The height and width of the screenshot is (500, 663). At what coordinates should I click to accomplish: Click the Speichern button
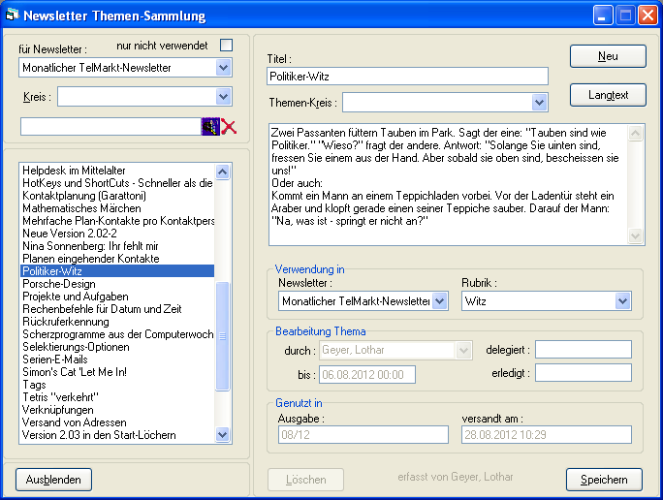tap(604, 479)
